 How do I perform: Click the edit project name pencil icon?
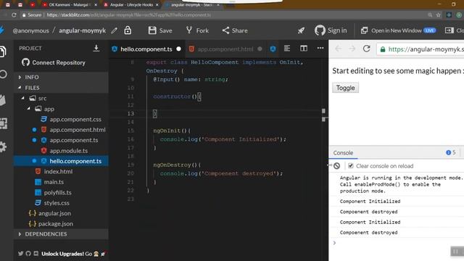[115, 30]
